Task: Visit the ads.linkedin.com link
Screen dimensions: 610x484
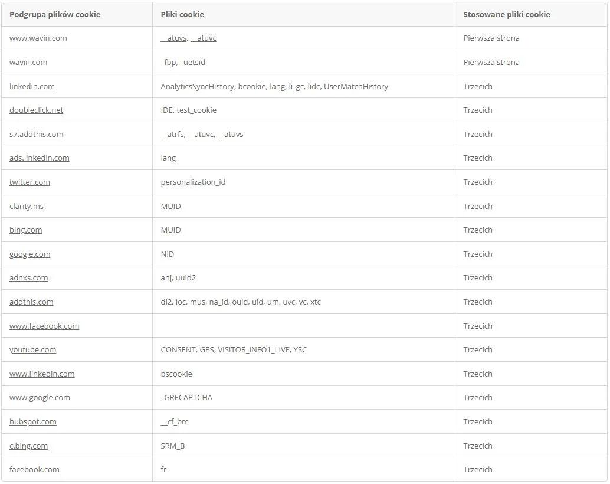Action: pyautogui.click(x=40, y=158)
